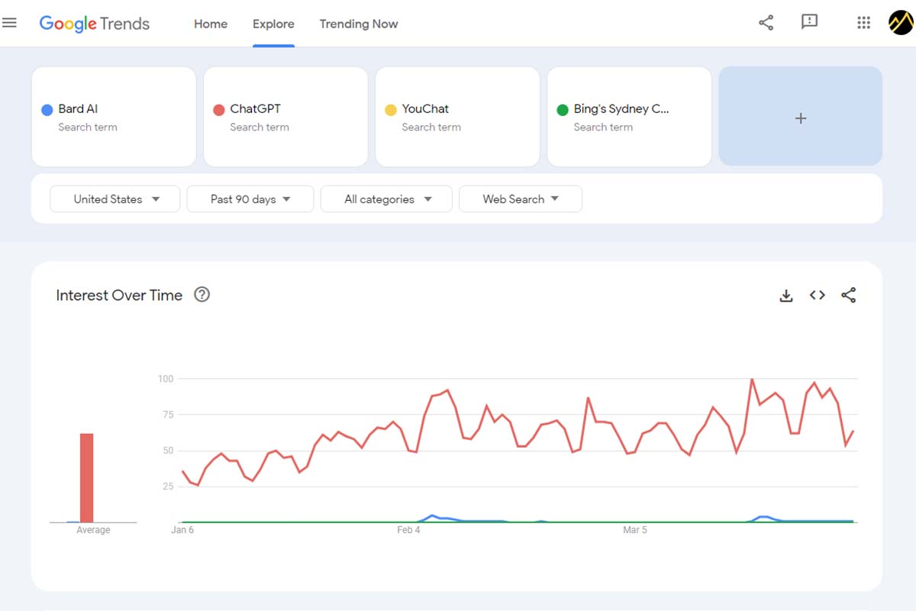916x611 pixels.
Task: Click the help icon next to Interest Over Time
Action: (x=202, y=294)
